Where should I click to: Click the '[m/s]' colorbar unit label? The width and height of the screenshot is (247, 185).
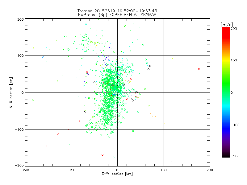pos(227,25)
